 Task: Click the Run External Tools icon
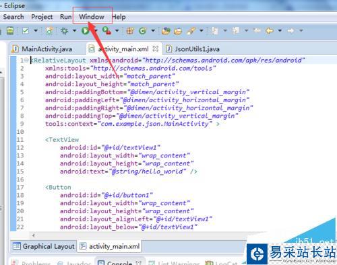[x=106, y=30]
